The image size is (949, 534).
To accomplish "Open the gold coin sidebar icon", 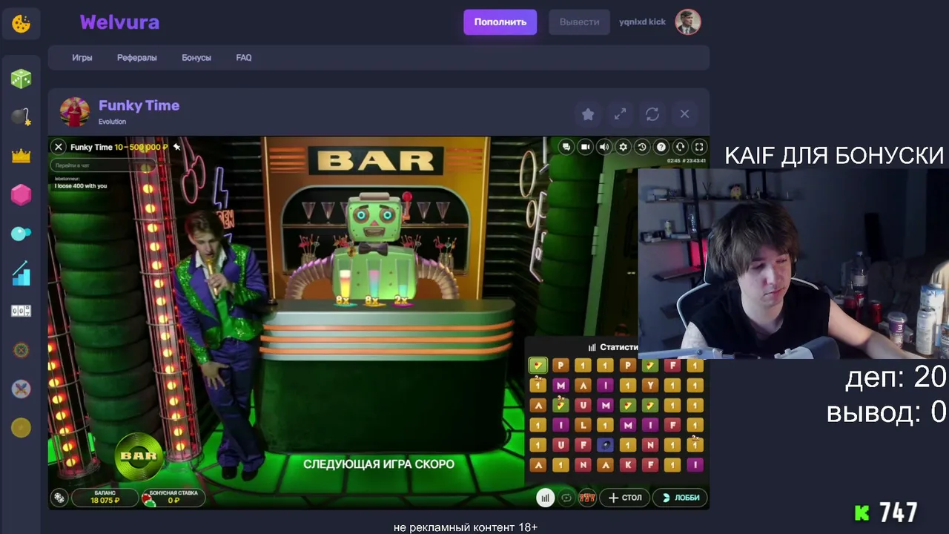I will [x=21, y=428].
